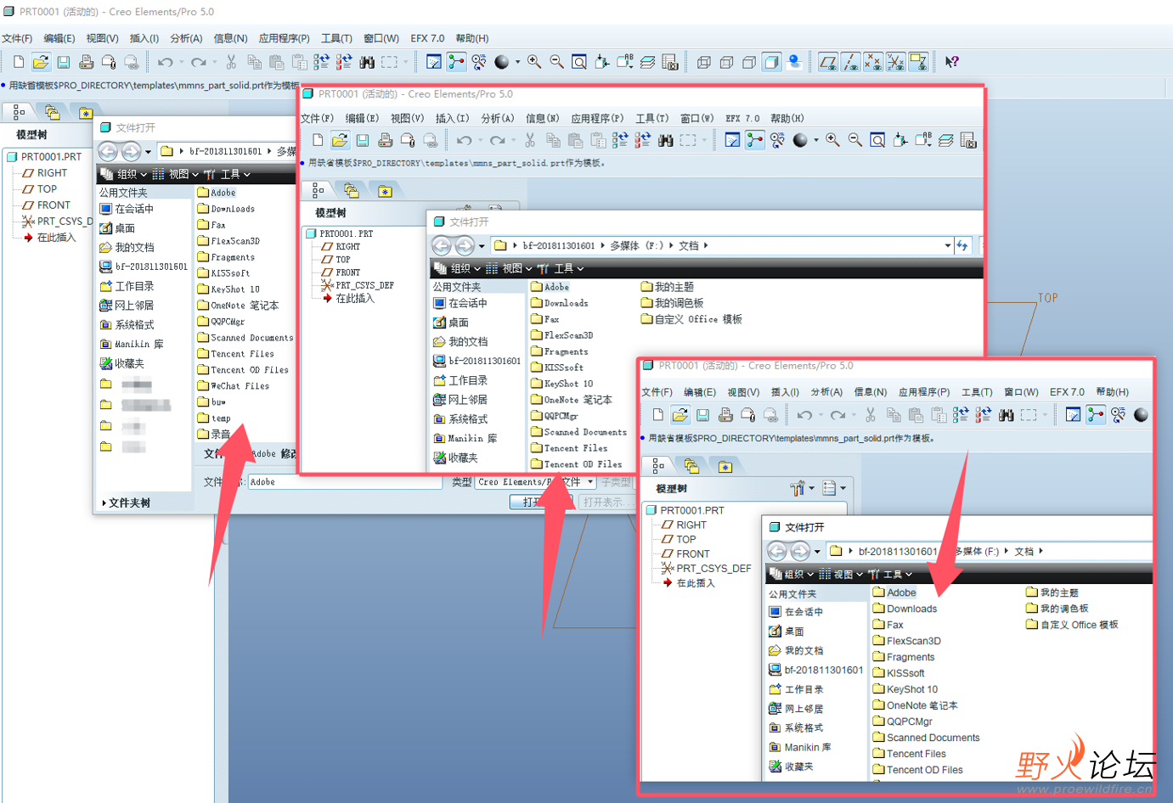Go to 我的文档 in the lower-right file dialog
The width and height of the screenshot is (1173, 803).
click(796, 650)
